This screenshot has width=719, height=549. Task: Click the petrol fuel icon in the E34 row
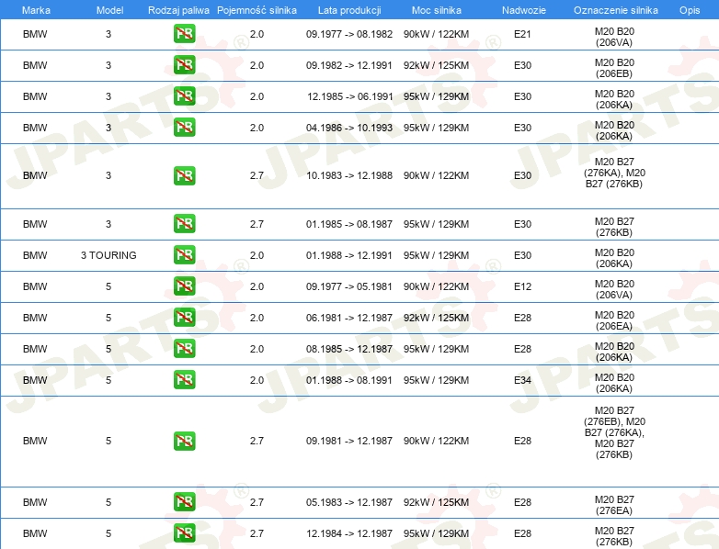(x=184, y=380)
